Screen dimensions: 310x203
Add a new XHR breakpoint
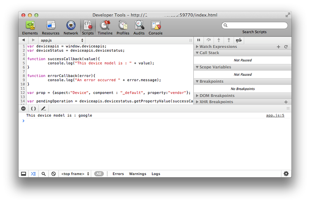[286, 102]
